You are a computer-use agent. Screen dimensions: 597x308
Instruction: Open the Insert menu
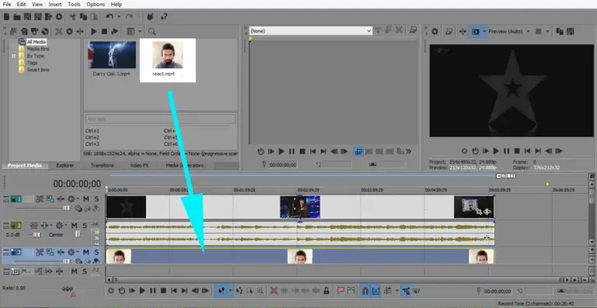click(55, 5)
